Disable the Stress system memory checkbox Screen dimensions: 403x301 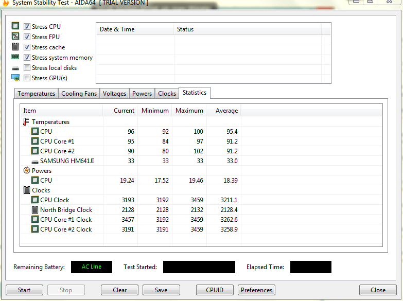[x=27, y=57]
